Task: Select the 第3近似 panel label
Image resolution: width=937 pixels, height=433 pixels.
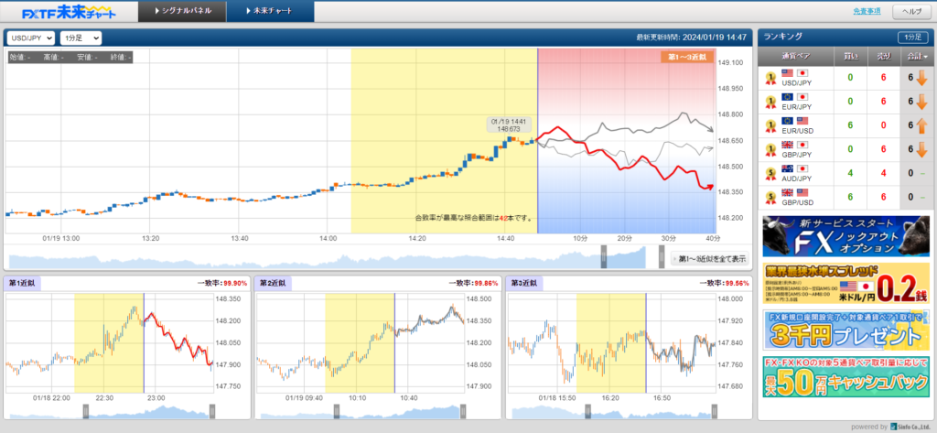Action: pyautogui.click(x=524, y=283)
